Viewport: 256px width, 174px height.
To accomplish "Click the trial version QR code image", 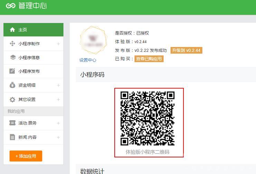I will tap(148, 118).
